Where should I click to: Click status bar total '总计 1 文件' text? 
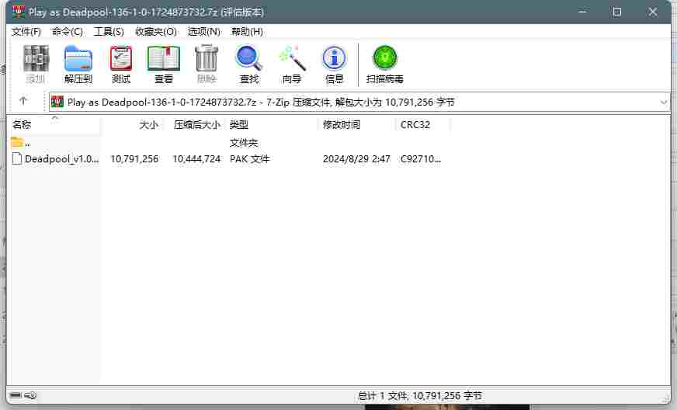420,395
